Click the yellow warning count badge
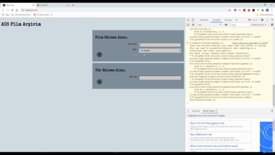This screenshot has height=155, width=275. click(255, 20)
